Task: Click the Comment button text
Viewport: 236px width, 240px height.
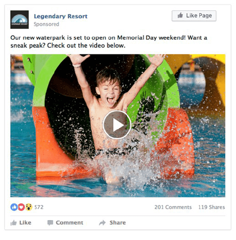Action: 69,222
